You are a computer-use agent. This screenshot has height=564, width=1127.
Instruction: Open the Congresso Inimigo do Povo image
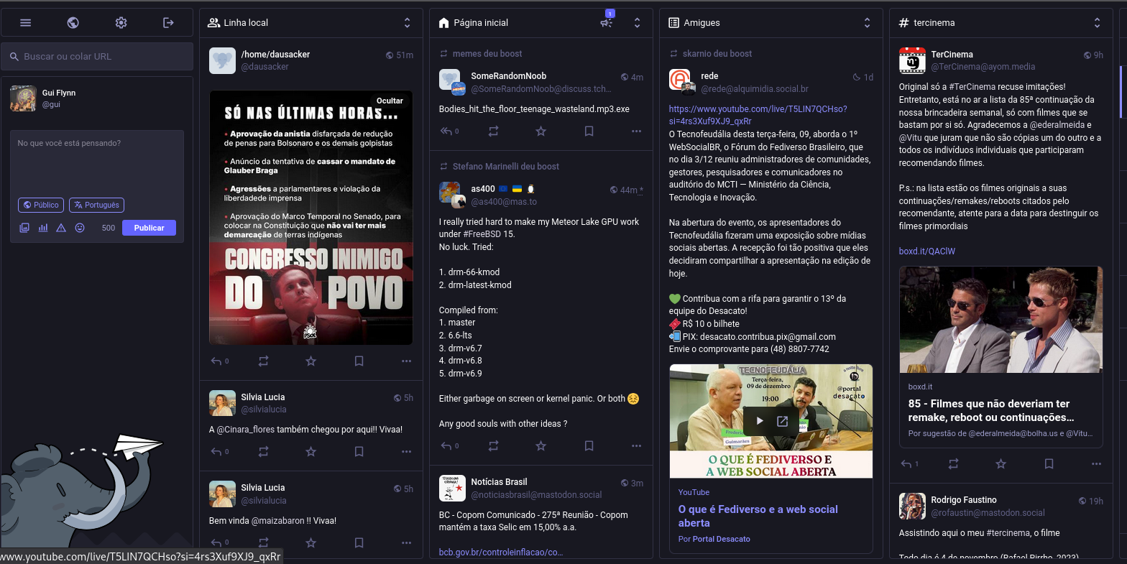311,217
